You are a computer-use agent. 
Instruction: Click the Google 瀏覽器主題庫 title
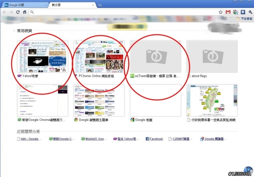[93, 120]
